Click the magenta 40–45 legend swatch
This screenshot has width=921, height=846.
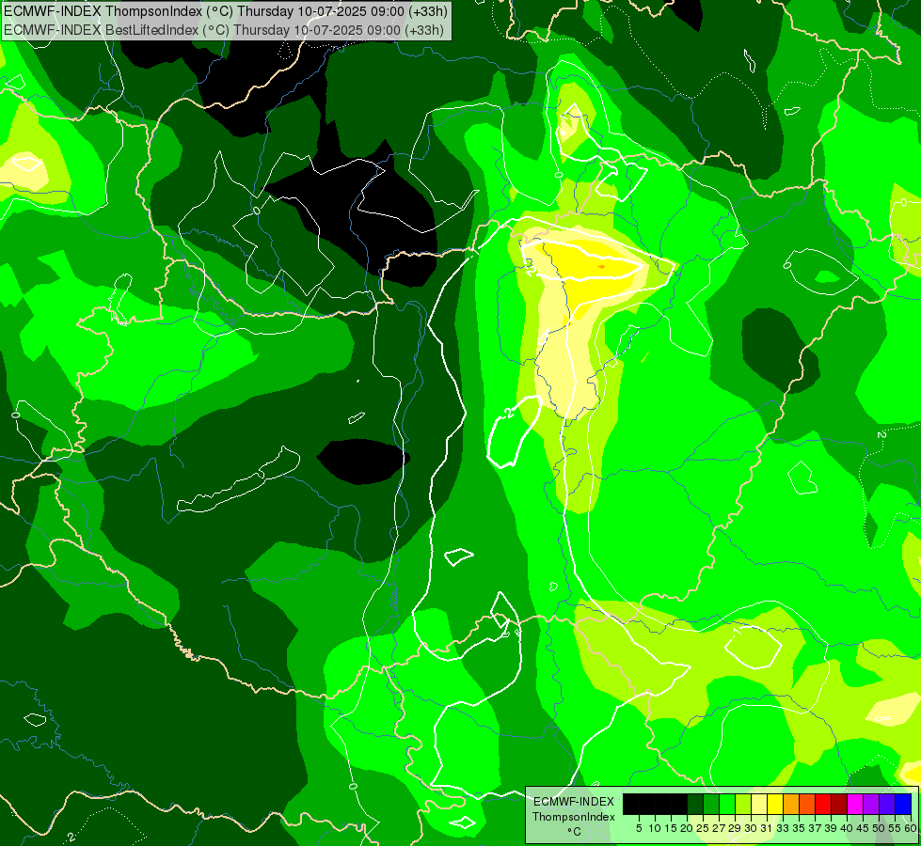855,804
